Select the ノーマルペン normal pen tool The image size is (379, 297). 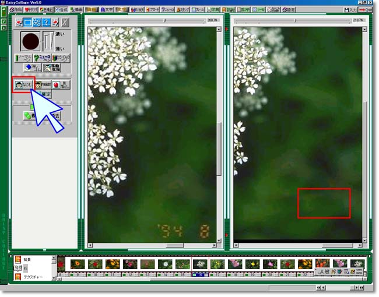pos(23,58)
